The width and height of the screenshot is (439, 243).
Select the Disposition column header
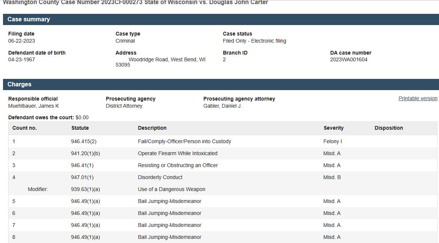click(389, 128)
